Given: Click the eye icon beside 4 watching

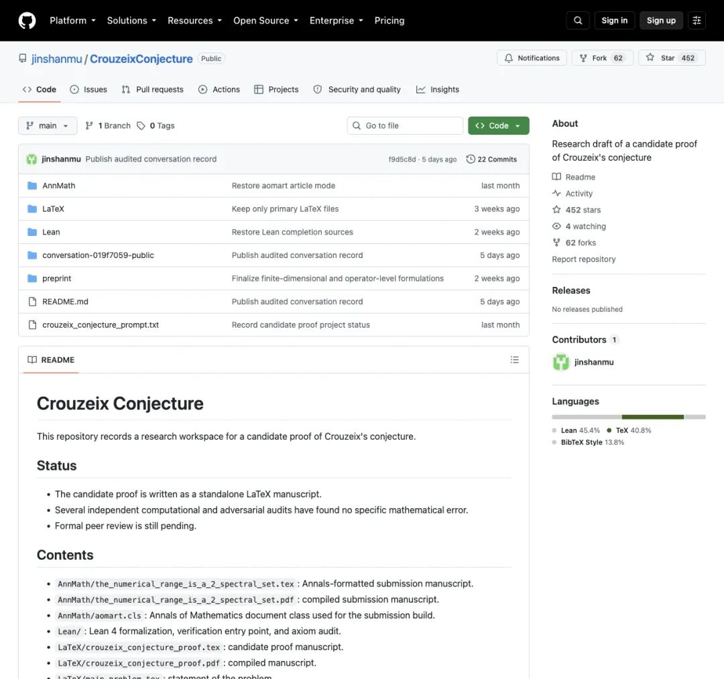Looking at the screenshot, I should coord(556,226).
